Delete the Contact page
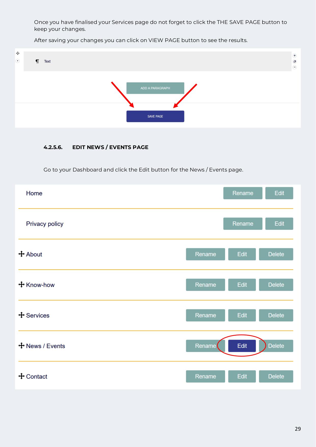The width and height of the screenshot is (316, 447). [x=276, y=376]
